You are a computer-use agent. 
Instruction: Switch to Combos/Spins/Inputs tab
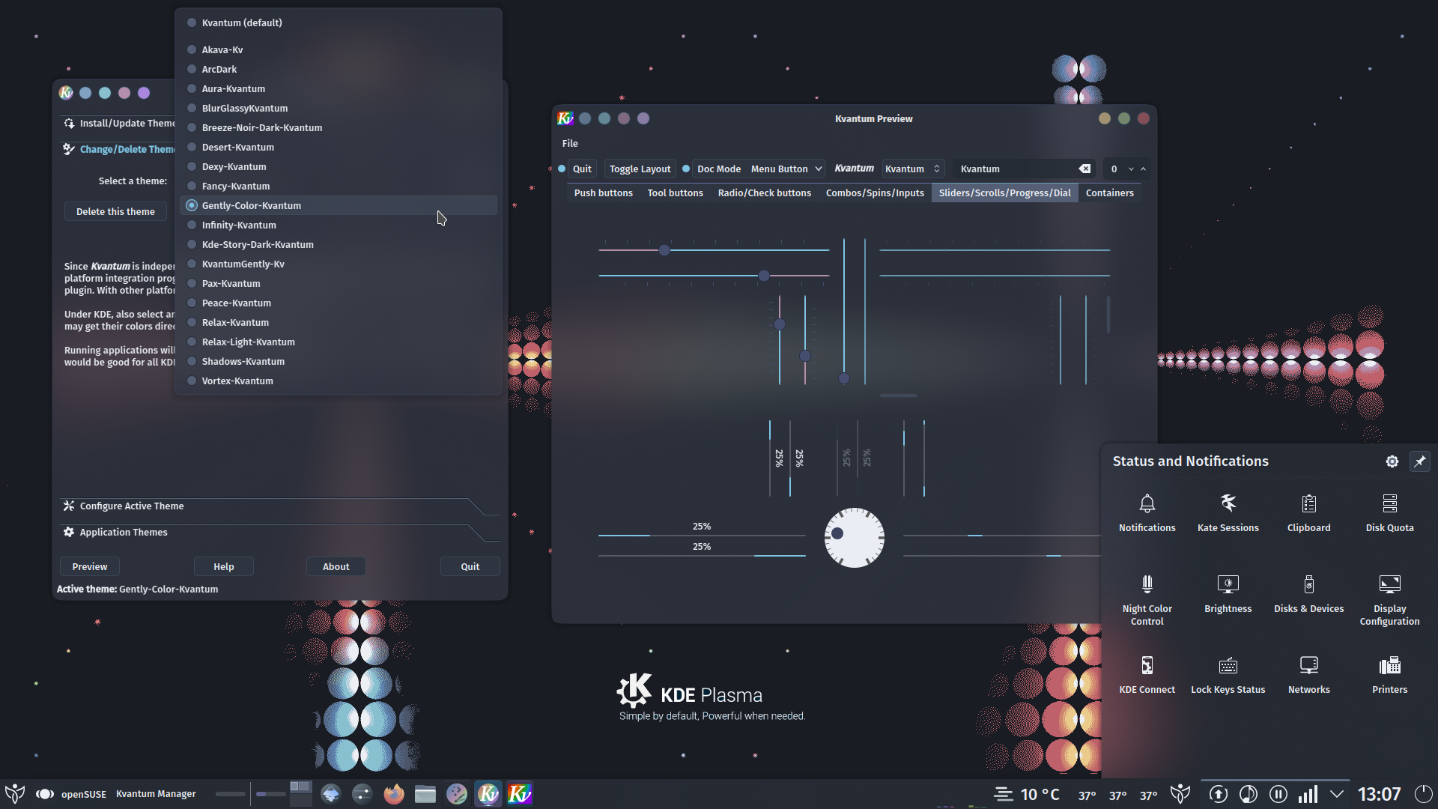[875, 193]
